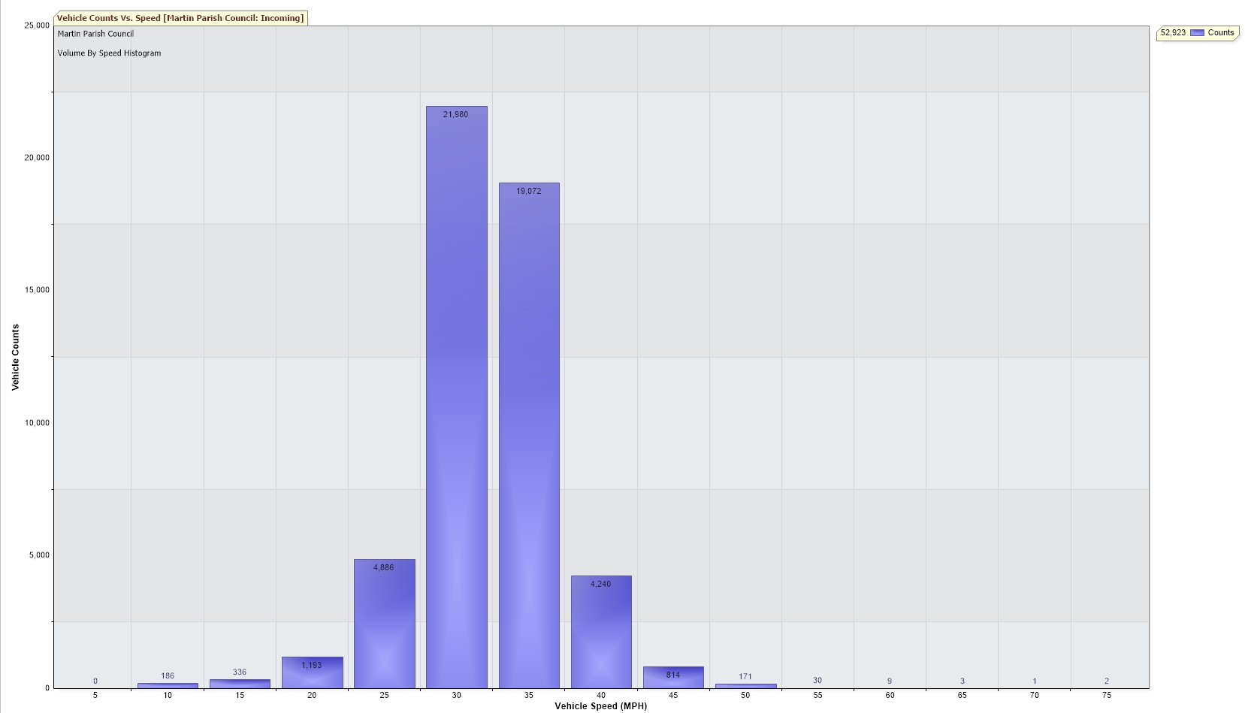Click the 40 MPH bar showing 4,240
Screen dimensions: 1245x713
pyautogui.click(x=601, y=632)
